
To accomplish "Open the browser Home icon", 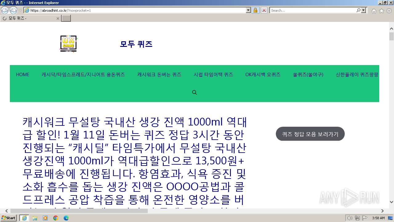I will pos(374,11).
